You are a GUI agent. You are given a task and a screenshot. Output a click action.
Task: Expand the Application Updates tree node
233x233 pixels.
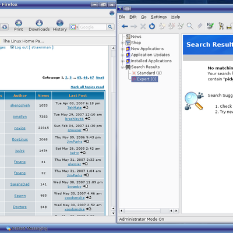(122, 55)
